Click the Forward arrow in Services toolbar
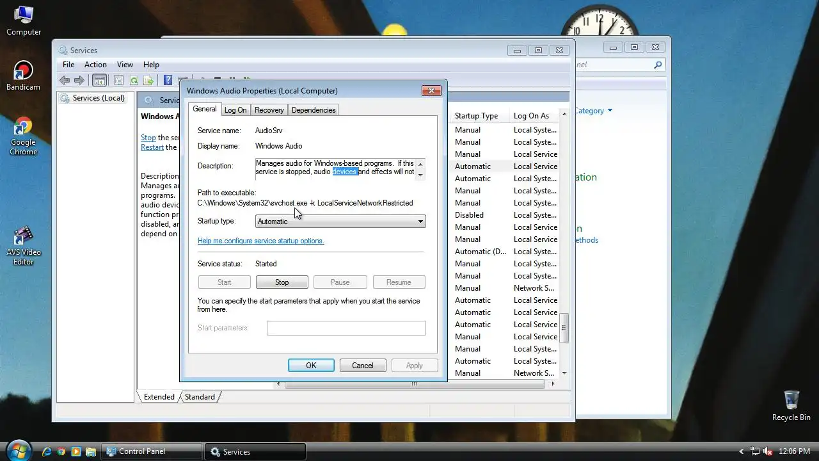 [79, 80]
